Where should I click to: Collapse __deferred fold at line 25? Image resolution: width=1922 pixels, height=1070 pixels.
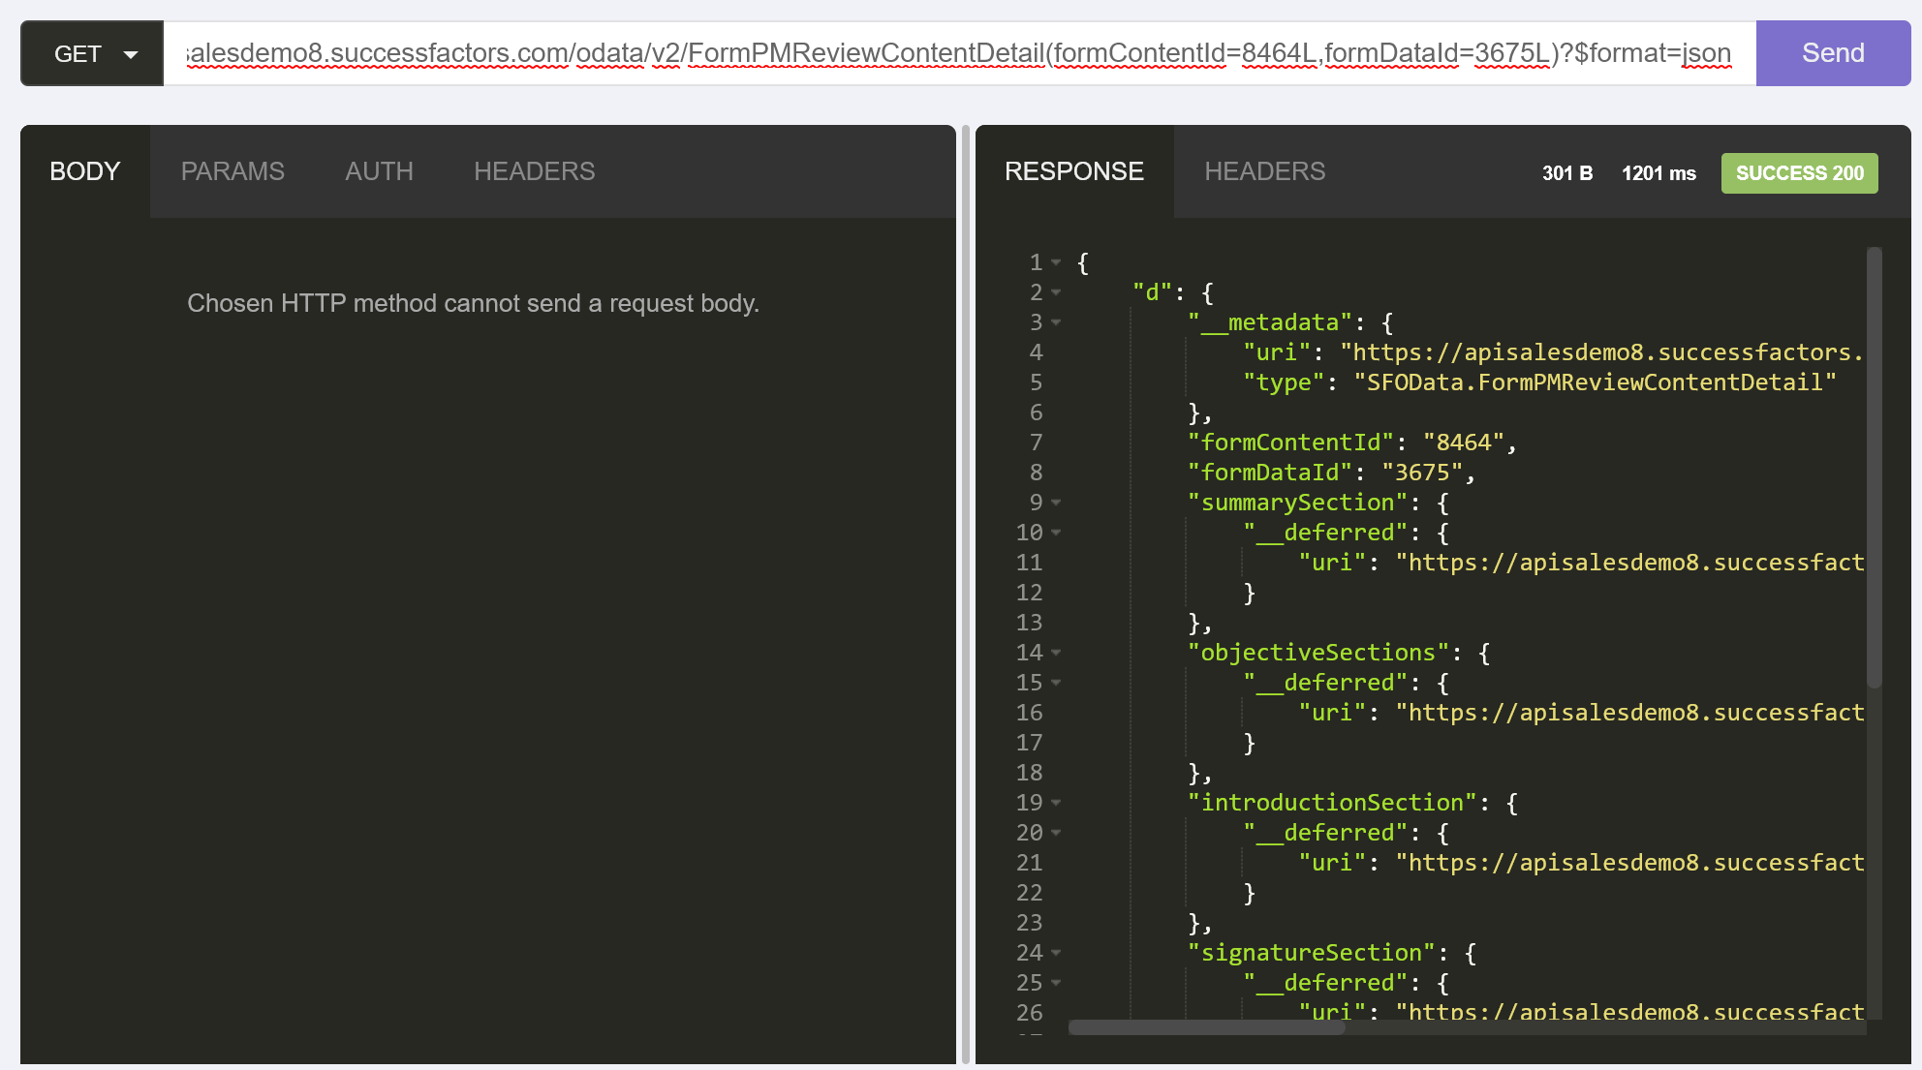pyautogui.click(x=1056, y=984)
